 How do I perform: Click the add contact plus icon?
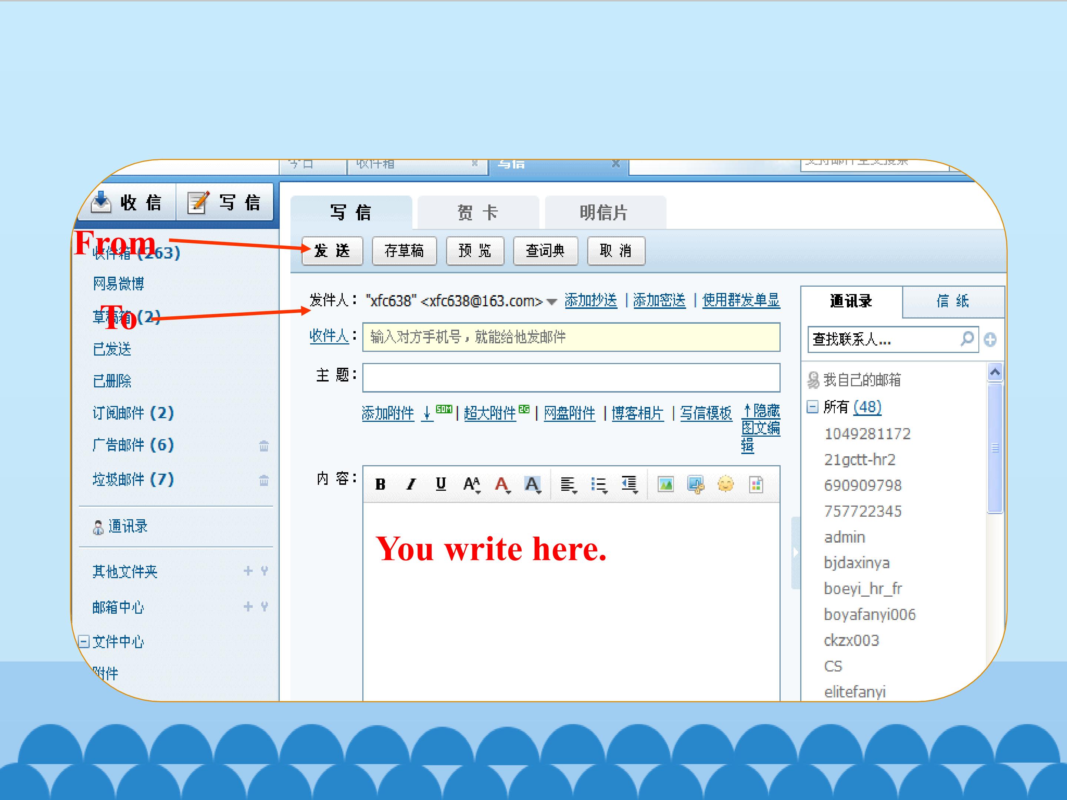(x=990, y=340)
